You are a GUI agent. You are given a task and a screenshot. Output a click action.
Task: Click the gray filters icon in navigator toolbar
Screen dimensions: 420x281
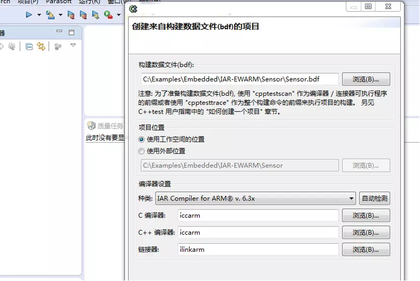[x=58, y=47]
